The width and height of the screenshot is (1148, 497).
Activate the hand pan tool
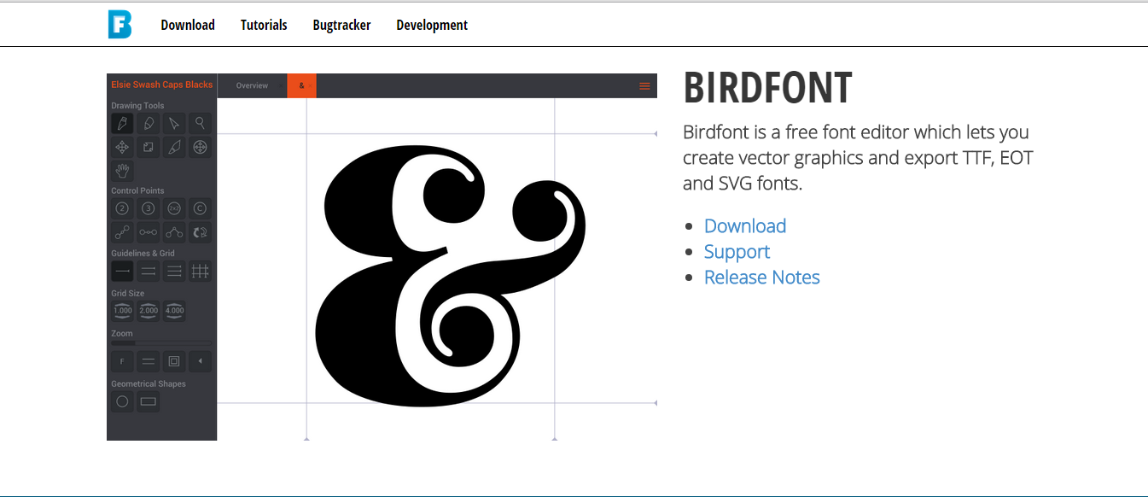122,170
